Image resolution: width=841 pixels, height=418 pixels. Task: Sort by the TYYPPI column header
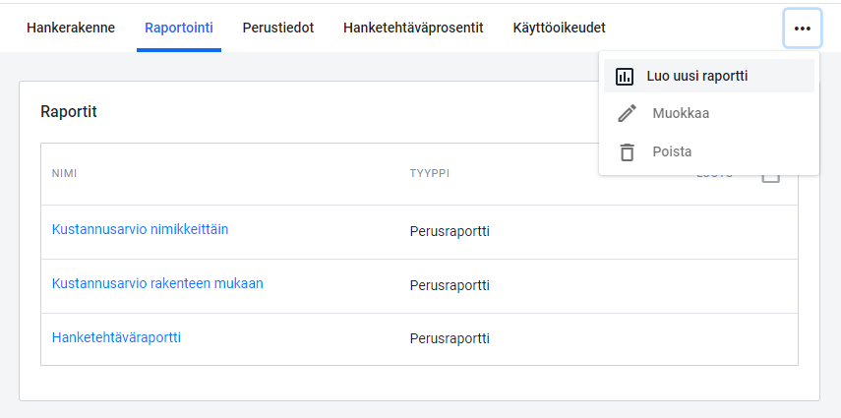click(430, 173)
